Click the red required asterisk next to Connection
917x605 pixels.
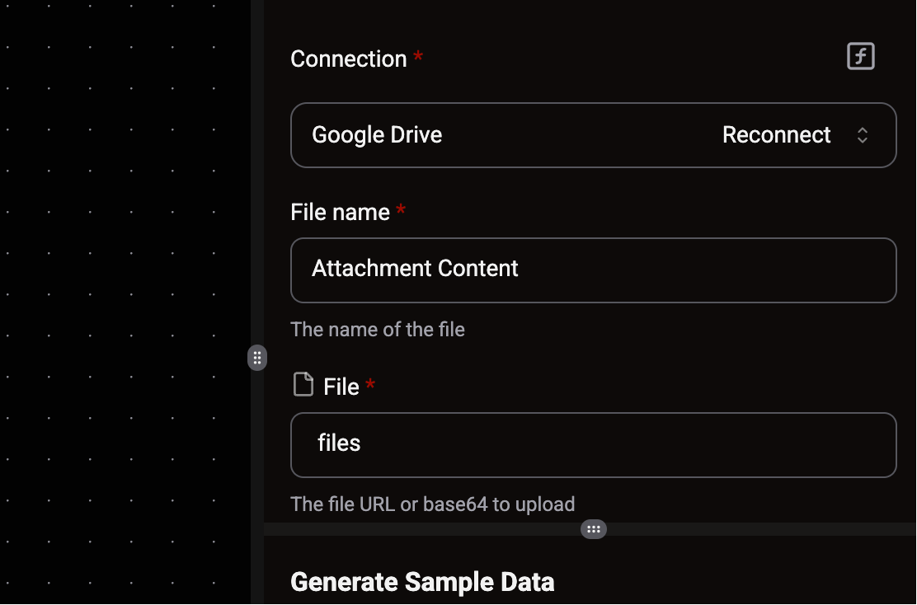[418, 56]
